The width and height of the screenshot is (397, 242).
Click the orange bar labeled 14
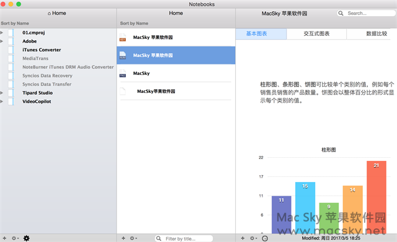coord(353,209)
